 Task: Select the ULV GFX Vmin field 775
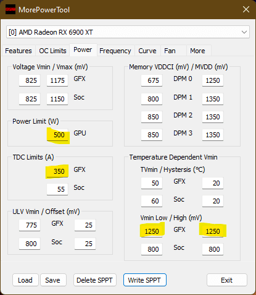click(x=30, y=225)
